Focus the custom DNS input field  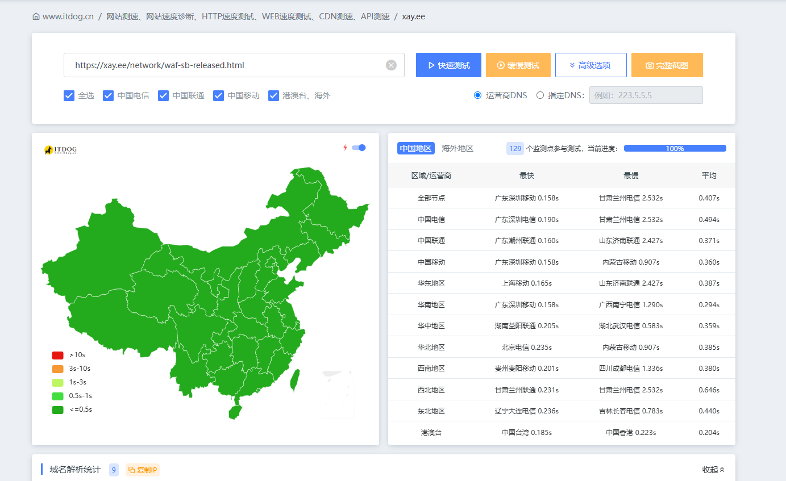[646, 95]
